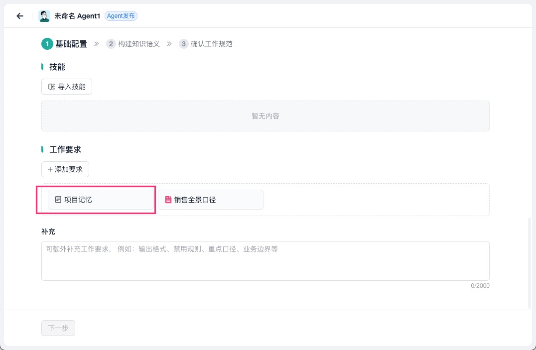The height and width of the screenshot is (350, 536).
Task: Click the 补充 label
Action: coord(48,232)
